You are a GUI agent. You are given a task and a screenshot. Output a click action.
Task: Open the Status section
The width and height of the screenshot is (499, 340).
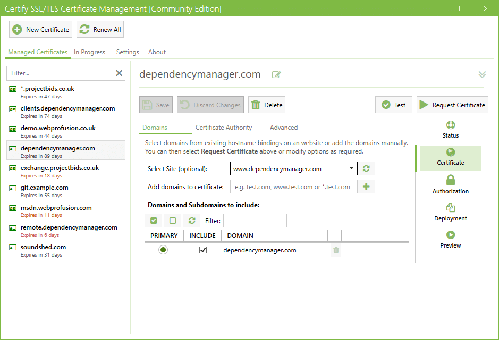pos(451,130)
